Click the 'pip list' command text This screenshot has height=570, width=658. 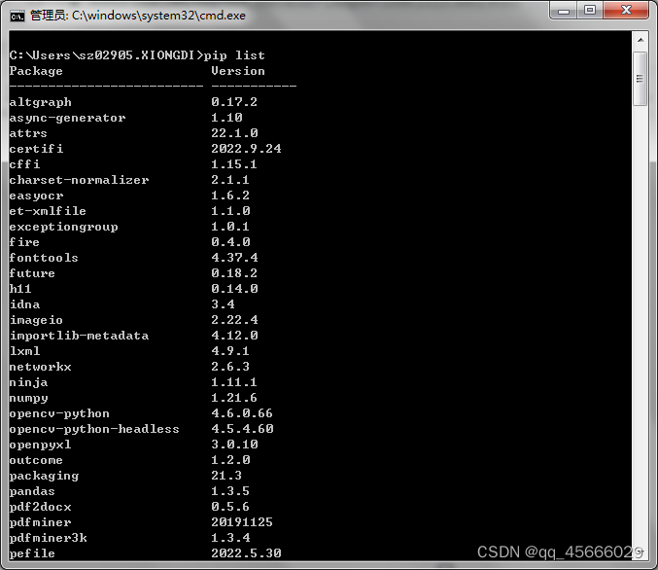(234, 55)
